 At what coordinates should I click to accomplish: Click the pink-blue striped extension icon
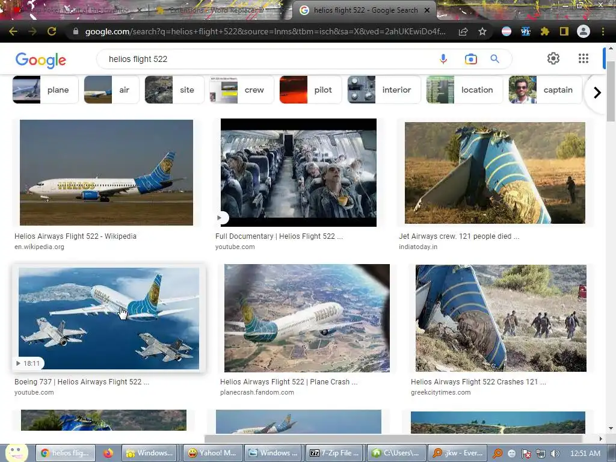click(507, 31)
